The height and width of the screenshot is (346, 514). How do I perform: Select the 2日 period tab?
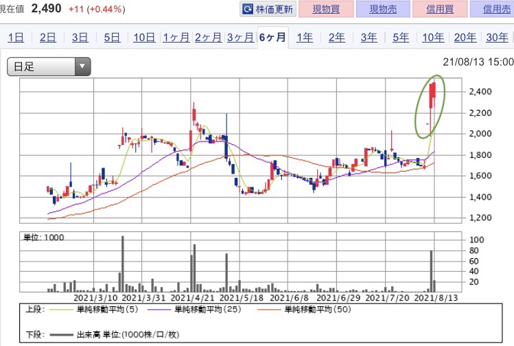click(48, 38)
